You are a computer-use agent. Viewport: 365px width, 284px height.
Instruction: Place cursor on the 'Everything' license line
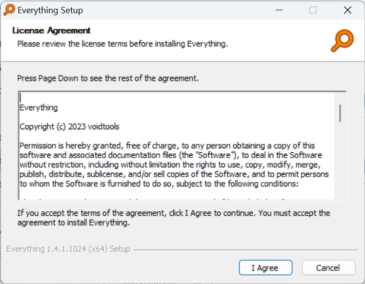point(39,108)
